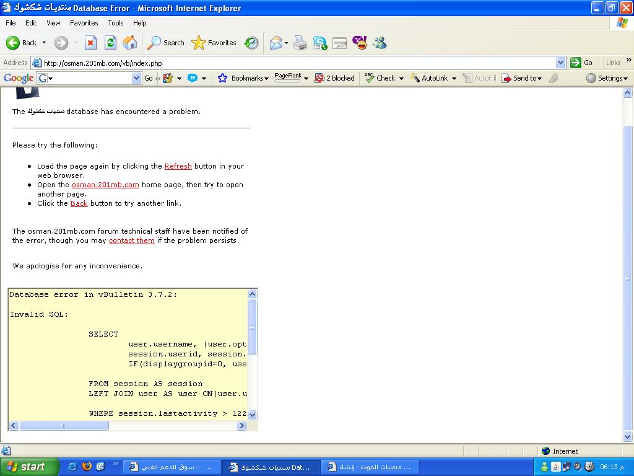
Task: Click the Mail envelope icon
Action: [x=276, y=43]
